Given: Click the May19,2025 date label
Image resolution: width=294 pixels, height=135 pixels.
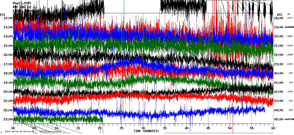Looking at the screenshot, I should [22, 3].
